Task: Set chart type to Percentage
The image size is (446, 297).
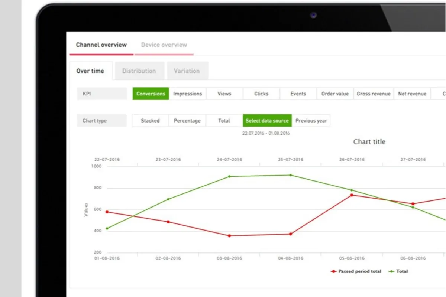Action: [187, 121]
